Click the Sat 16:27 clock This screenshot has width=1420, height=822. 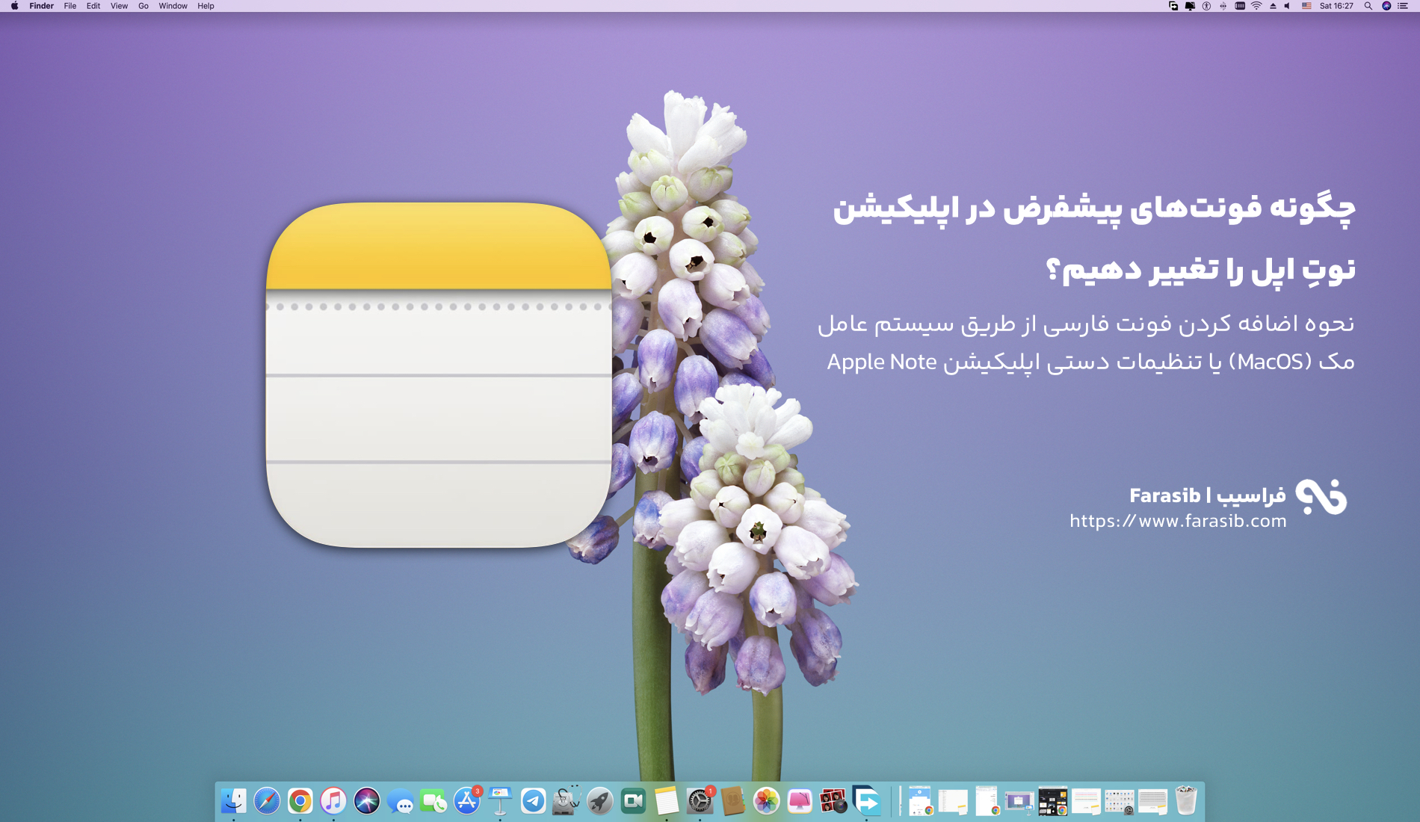click(x=1336, y=6)
